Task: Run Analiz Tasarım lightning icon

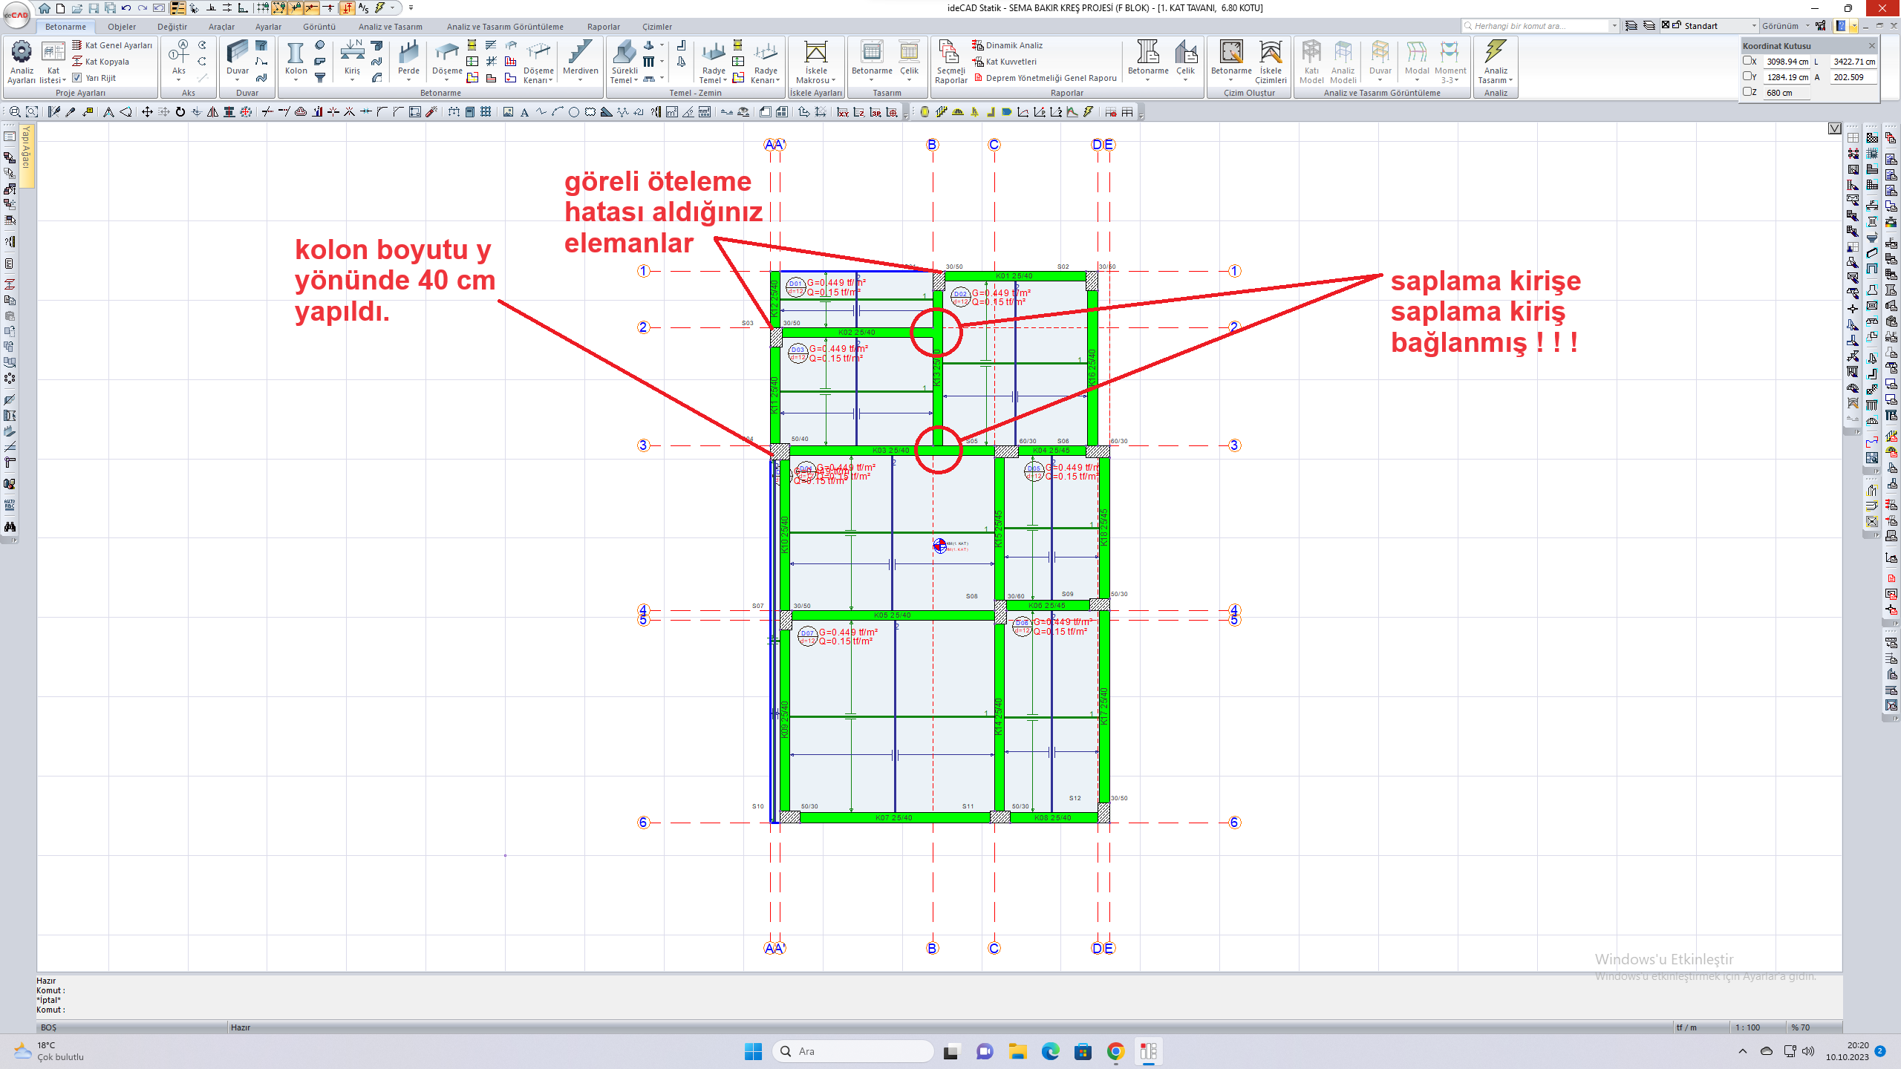Action: (1495, 52)
